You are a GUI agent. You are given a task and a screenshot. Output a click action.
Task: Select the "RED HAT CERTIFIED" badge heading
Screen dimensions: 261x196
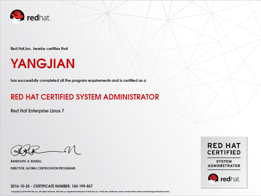tap(224, 149)
